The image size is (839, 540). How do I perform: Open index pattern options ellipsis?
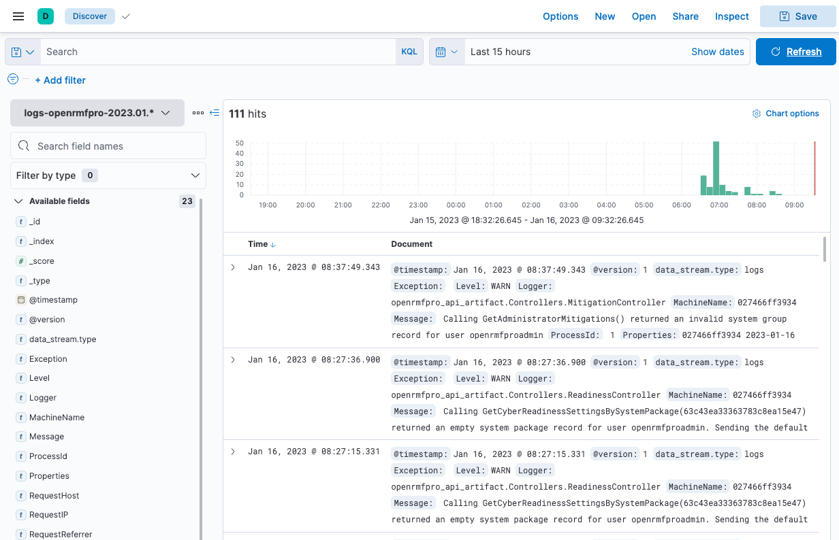(x=198, y=113)
